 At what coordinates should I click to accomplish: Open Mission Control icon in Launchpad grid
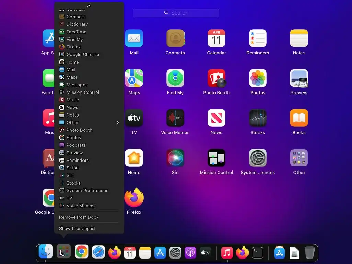217,158
